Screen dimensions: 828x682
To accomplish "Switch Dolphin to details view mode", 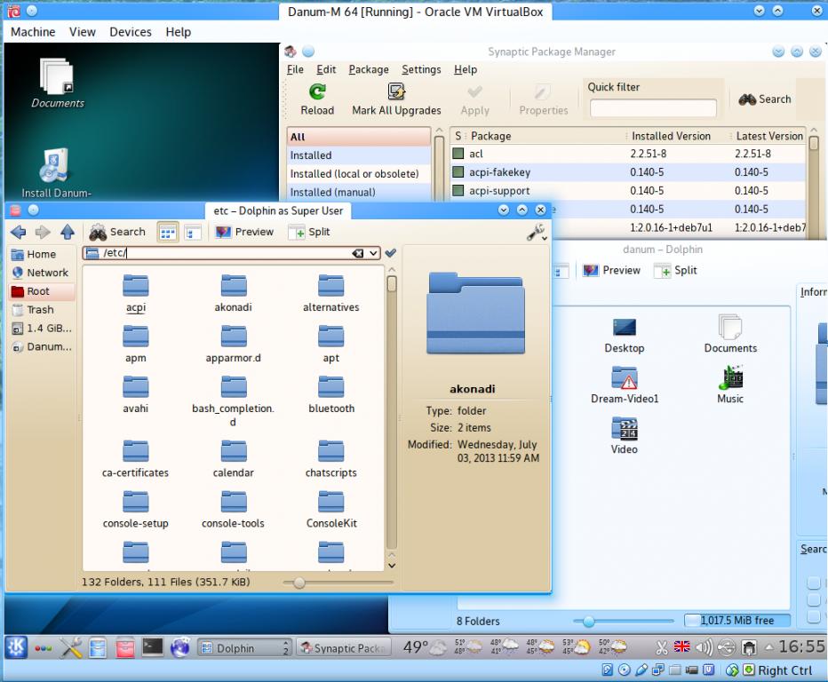I will coord(192,232).
